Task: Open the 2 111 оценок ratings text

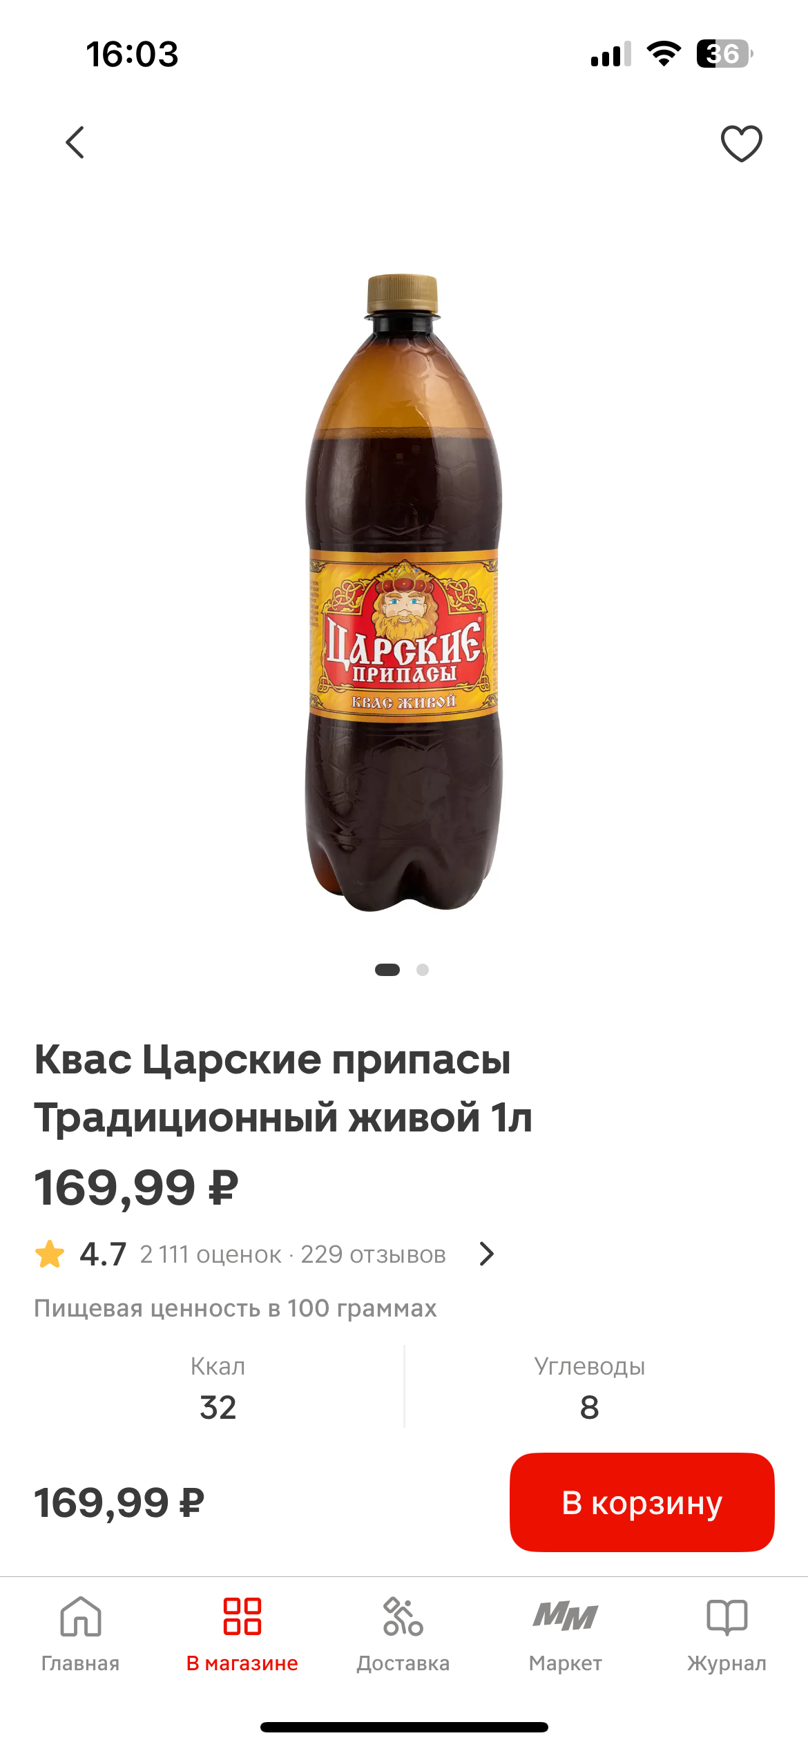Action: [211, 1254]
